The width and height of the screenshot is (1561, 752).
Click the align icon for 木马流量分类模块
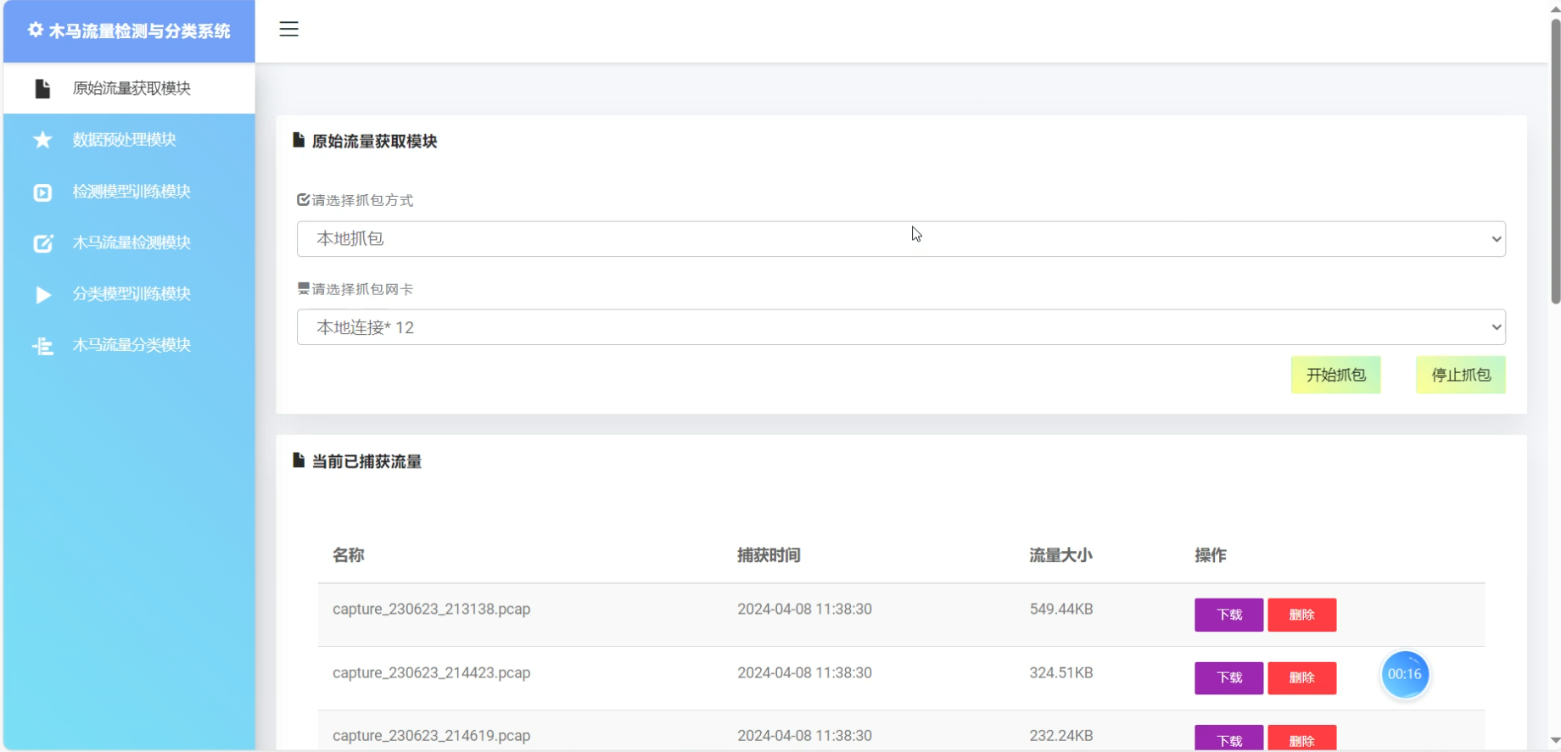click(x=42, y=346)
